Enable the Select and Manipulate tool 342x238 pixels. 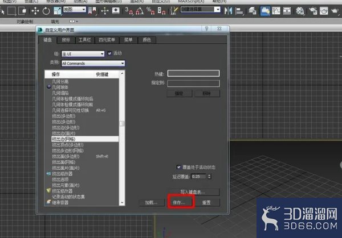coord(105,10)
